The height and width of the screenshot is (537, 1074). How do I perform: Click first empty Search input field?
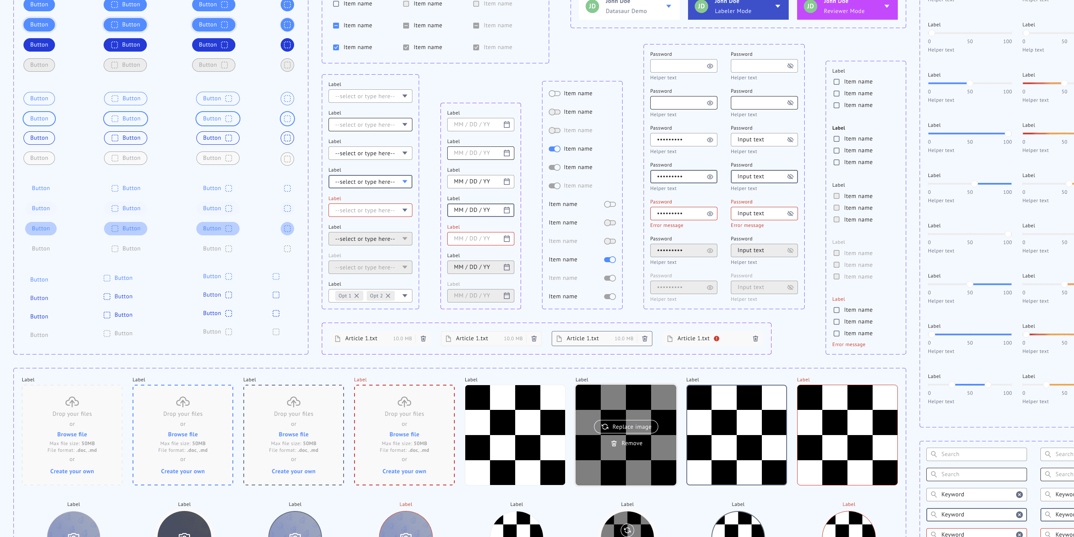(976, 454)
